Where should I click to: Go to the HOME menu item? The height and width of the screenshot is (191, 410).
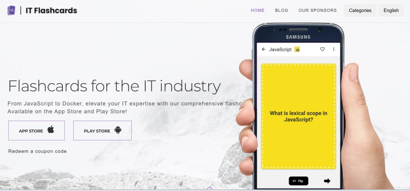click(257, 10)
